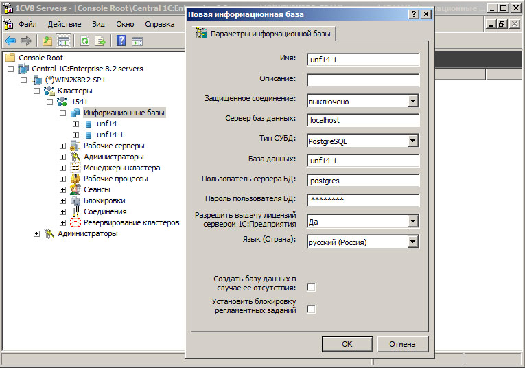Click the Резервирование кластеров red icon
The height and width of the screenshot is (368, 525).
coord(75,222)
